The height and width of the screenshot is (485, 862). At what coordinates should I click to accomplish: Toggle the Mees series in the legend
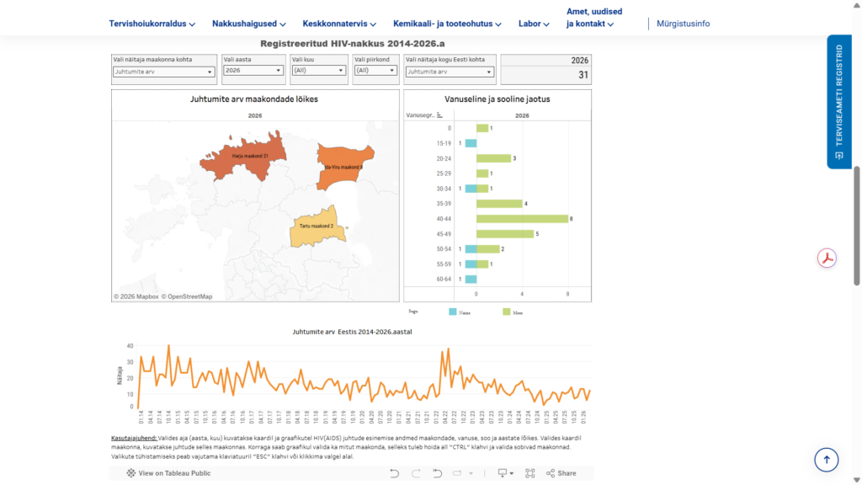pos(518,312)
